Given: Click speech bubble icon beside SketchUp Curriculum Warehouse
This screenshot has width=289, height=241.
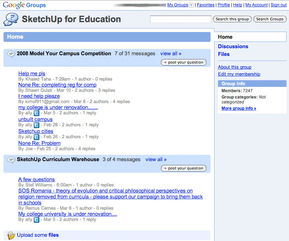Looking at the screenshot, I should click(11, 160).
